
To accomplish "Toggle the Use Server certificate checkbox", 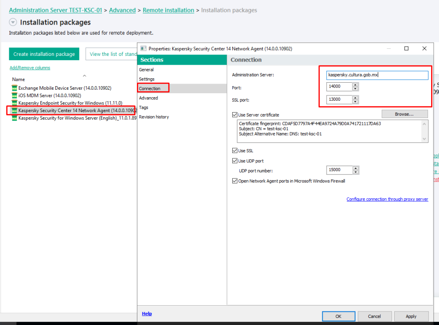I will tap(235, 115).
